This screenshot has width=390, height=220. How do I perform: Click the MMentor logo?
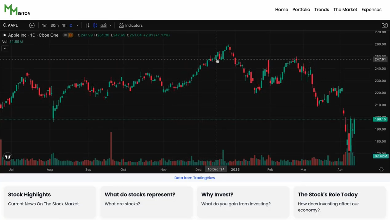[x=17, y=10]
